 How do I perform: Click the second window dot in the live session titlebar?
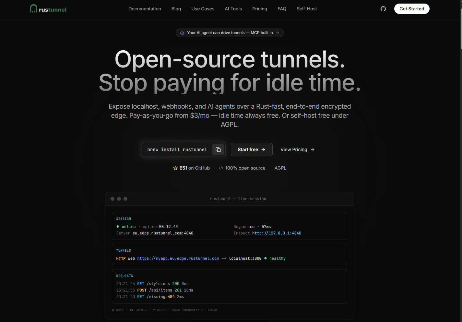pos(119,199)
